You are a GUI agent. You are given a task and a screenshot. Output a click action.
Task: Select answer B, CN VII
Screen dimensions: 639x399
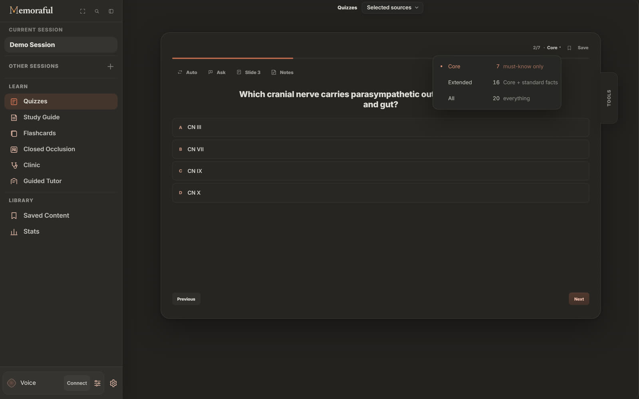[381, 149]
